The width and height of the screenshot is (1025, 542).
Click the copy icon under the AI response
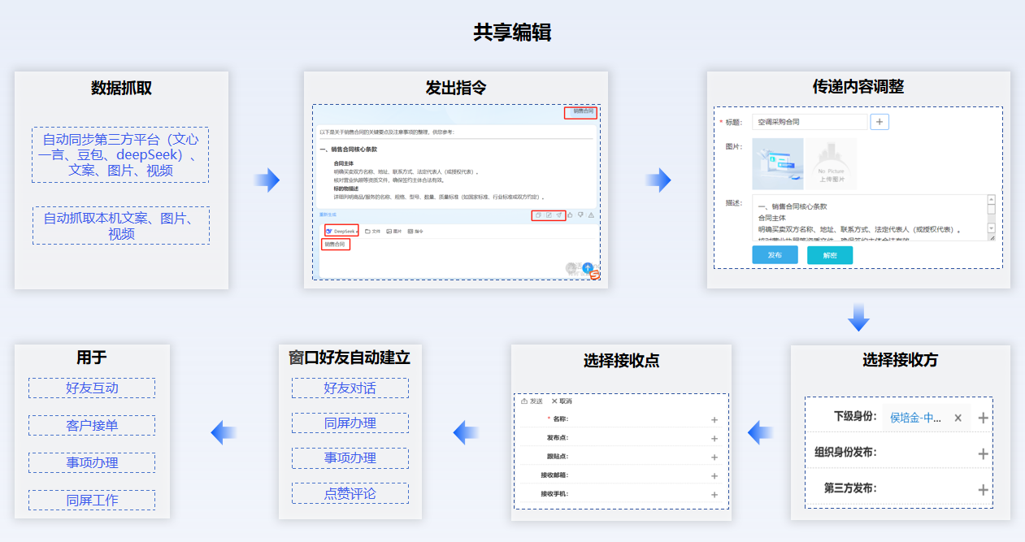pyautogui.click(x=537, y=215)
